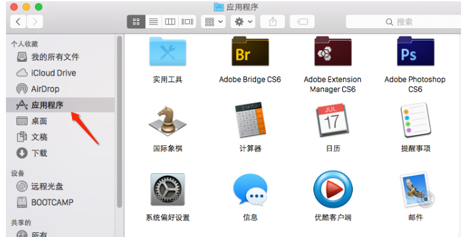Click the 优酷客户端 label text
This screenshot has width=461, height=237.
tap(333, 217)
